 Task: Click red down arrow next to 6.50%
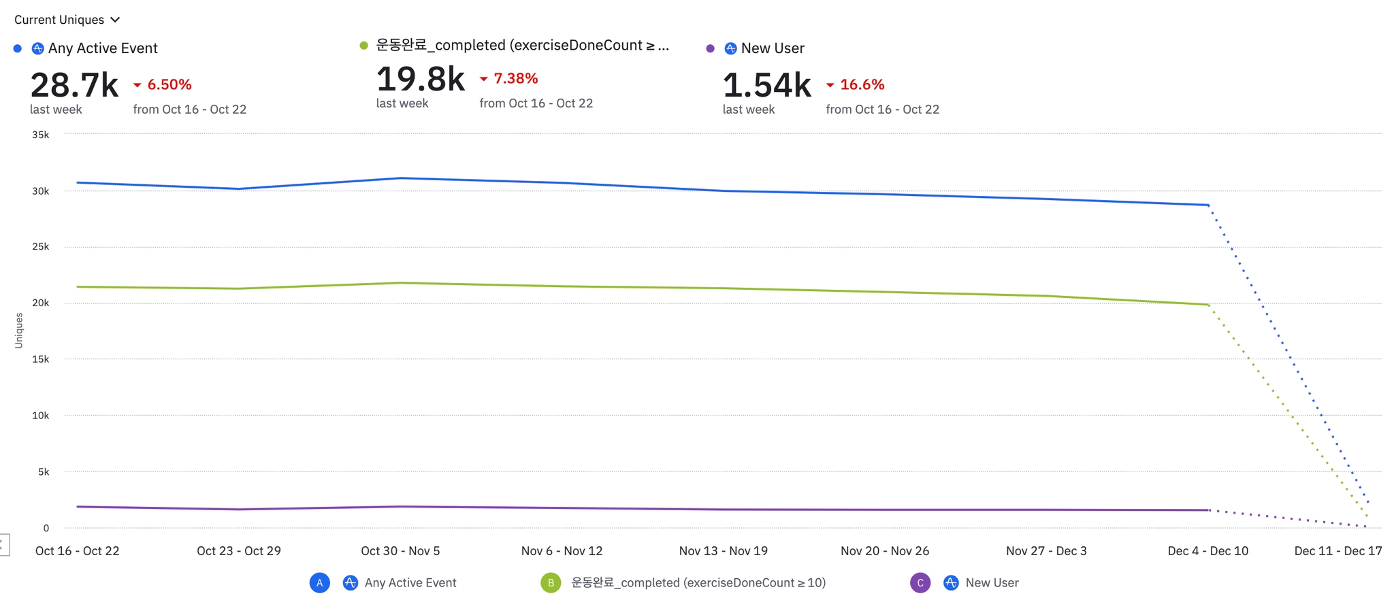click(x=137, y=85)
